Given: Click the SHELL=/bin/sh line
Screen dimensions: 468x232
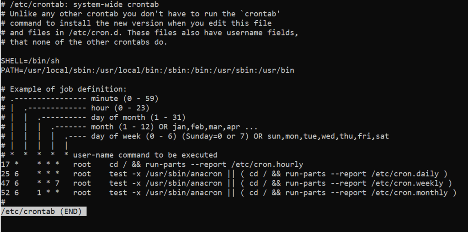Looking at the screenshot, I should pyautogui.click(x=30, y=61).
